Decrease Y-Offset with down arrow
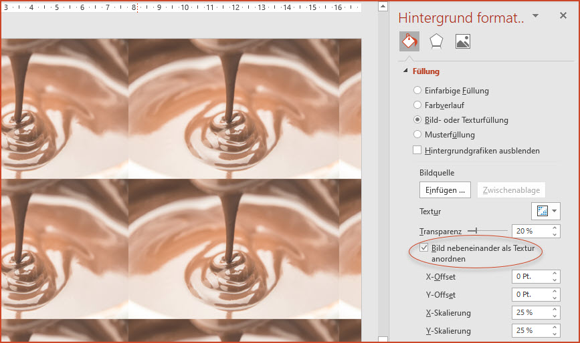 tap(555, 298)
